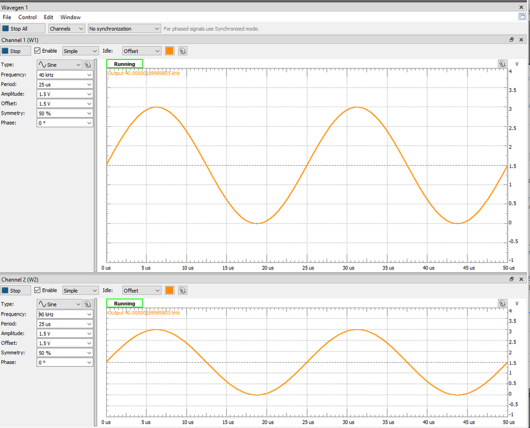Image resolution: width=530 pixels, height=428 pixels.
Task: Click the window layout icon below Wavegen close button
Action: click(x=522, y=17)
